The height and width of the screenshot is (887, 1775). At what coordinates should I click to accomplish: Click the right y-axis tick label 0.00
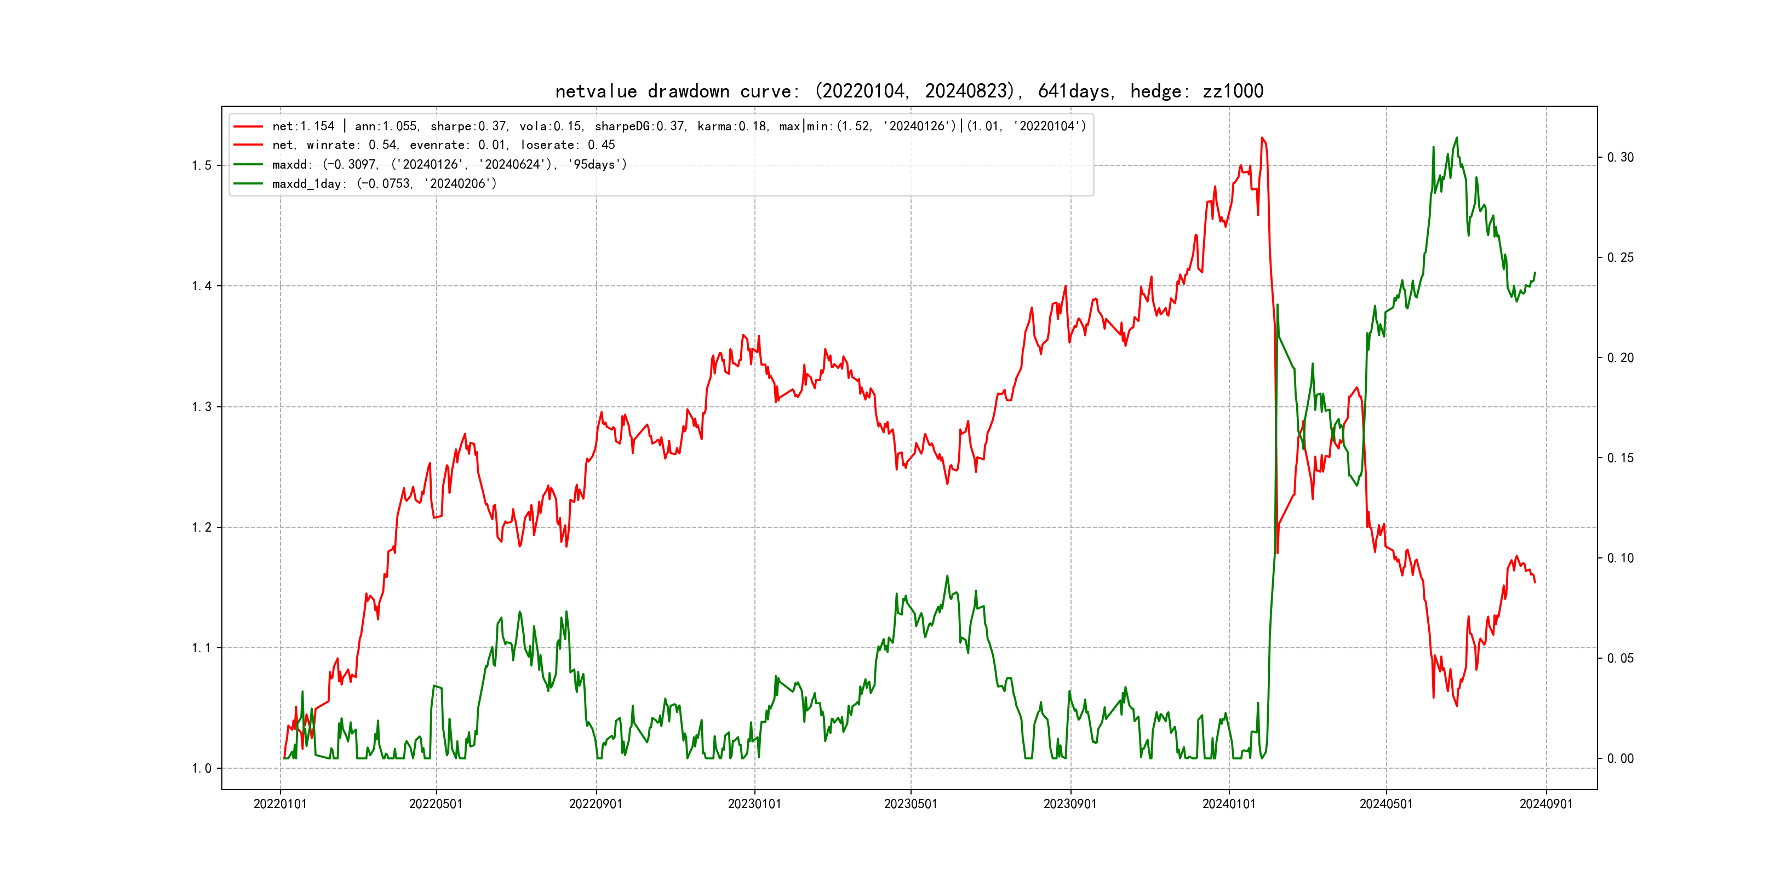1620,759
